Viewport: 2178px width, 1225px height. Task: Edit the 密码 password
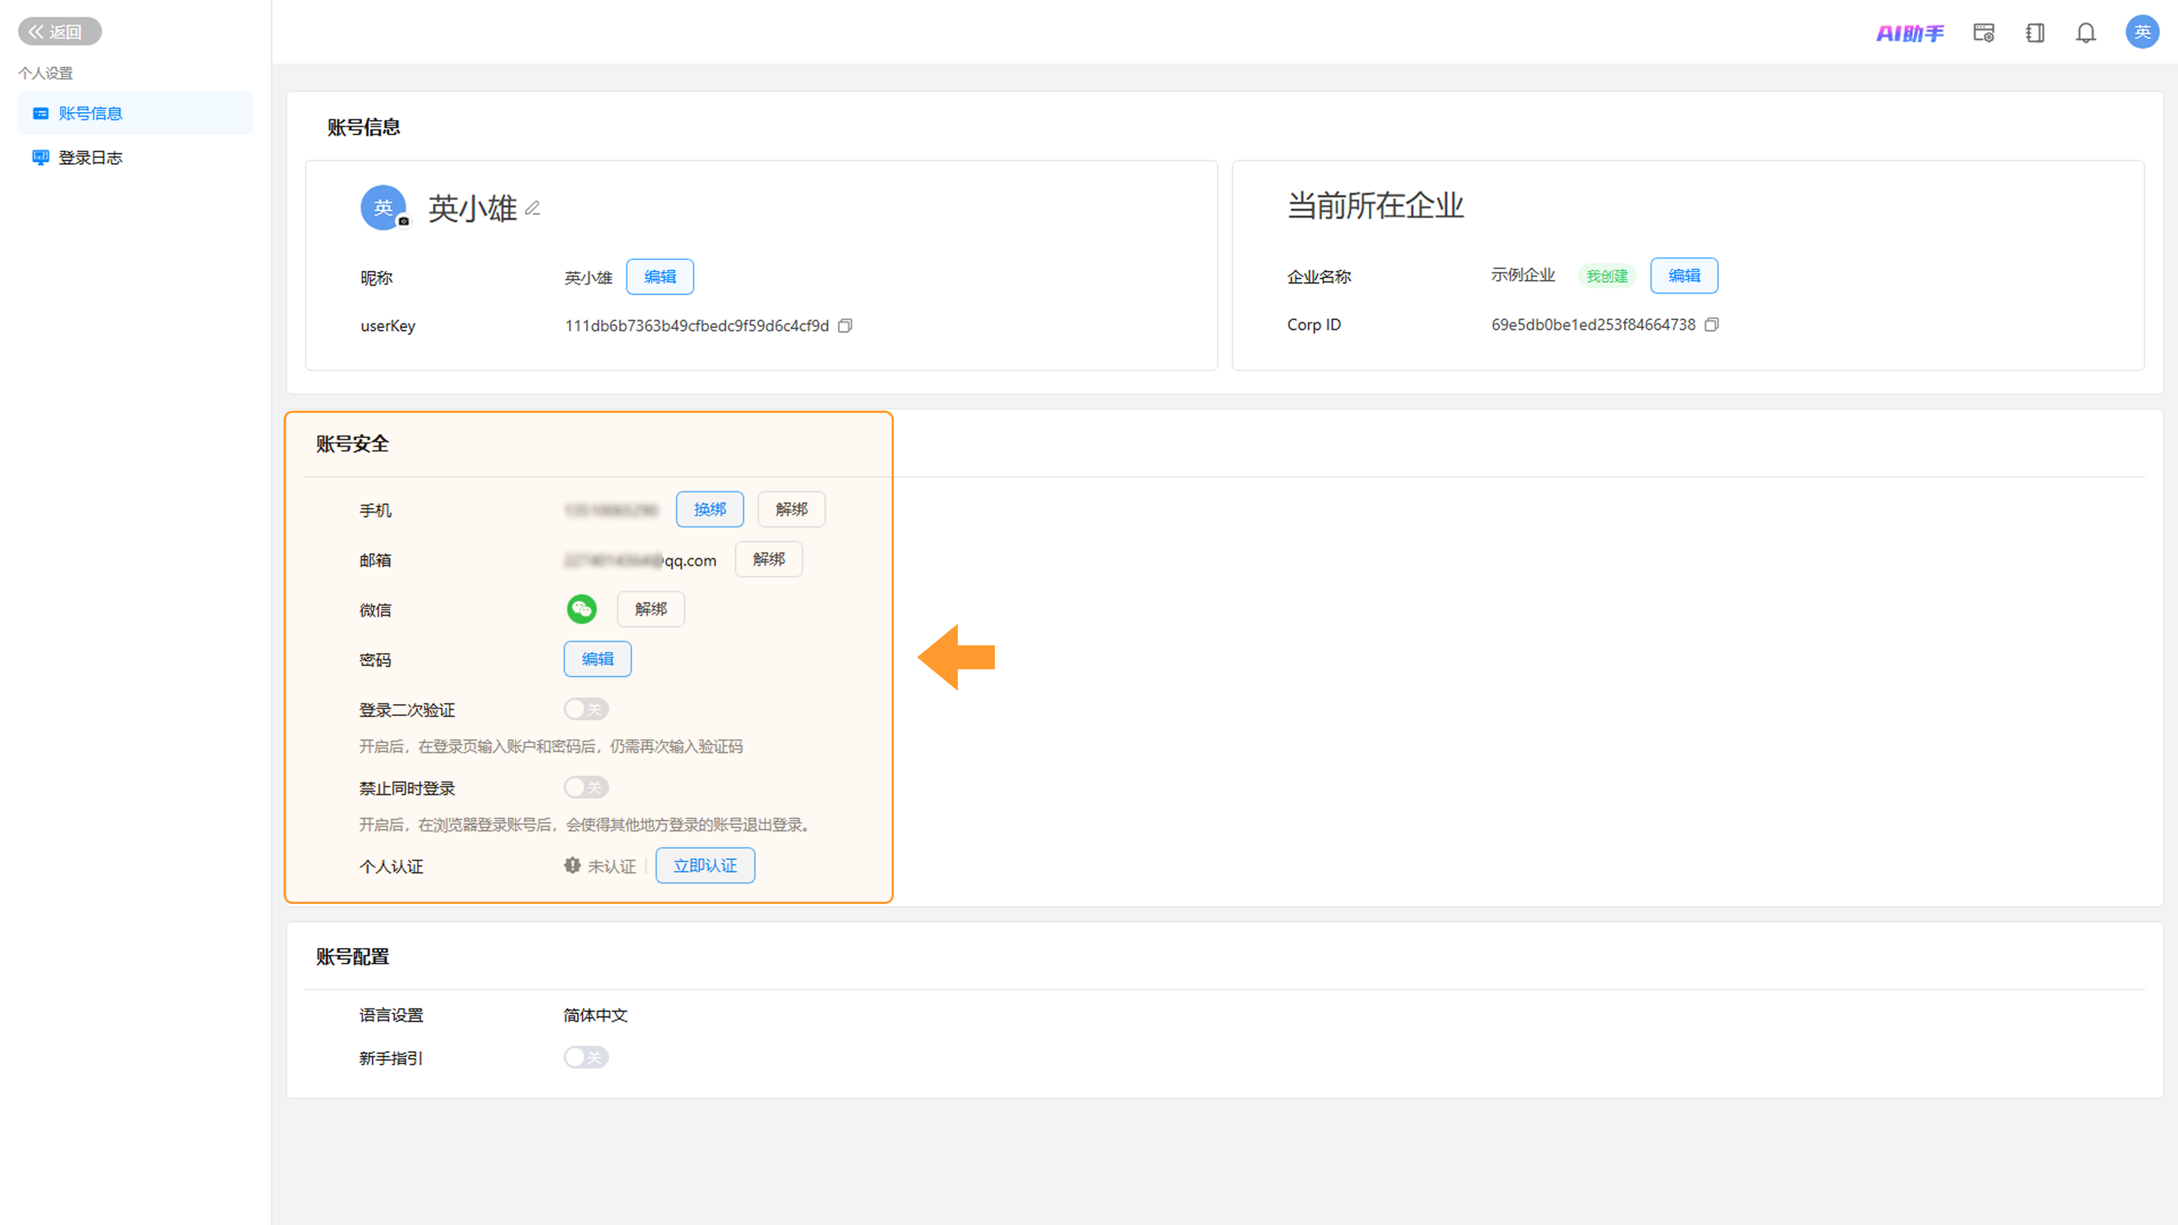click(x=597, y=658)
